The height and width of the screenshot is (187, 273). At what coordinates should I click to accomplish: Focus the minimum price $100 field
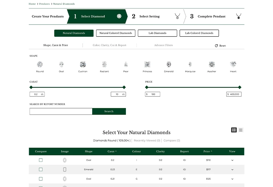pos(153,94)
